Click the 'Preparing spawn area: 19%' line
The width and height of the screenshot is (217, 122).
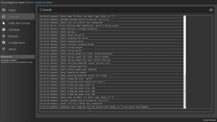112,88
